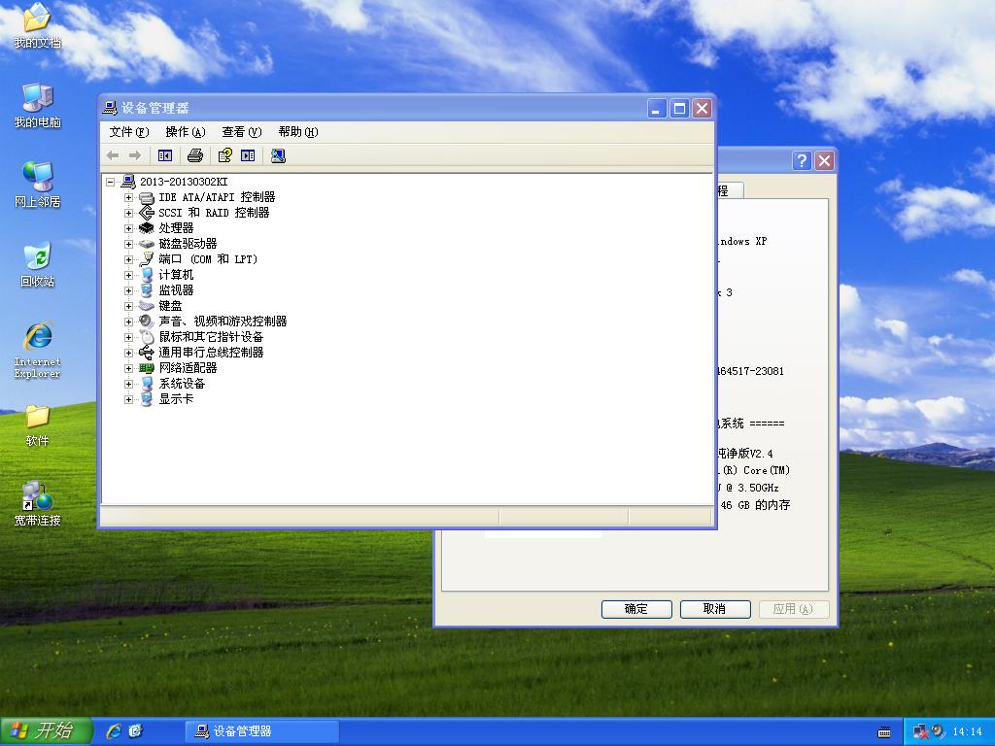The image size is (995, 746).
Task: Expand the 系统设备 node
Action: tap(129, 384)
